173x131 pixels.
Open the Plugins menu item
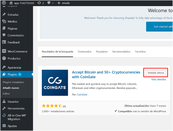coord(12,74)
